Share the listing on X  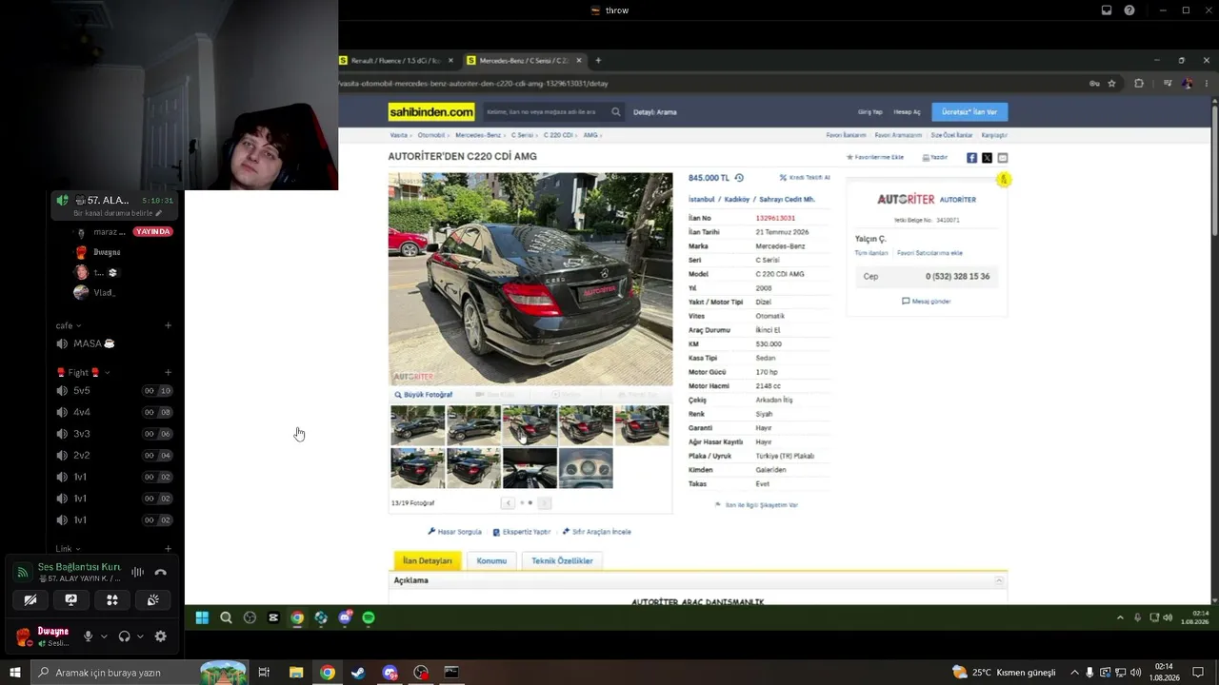pyautogui.click(x=987, y=158)
